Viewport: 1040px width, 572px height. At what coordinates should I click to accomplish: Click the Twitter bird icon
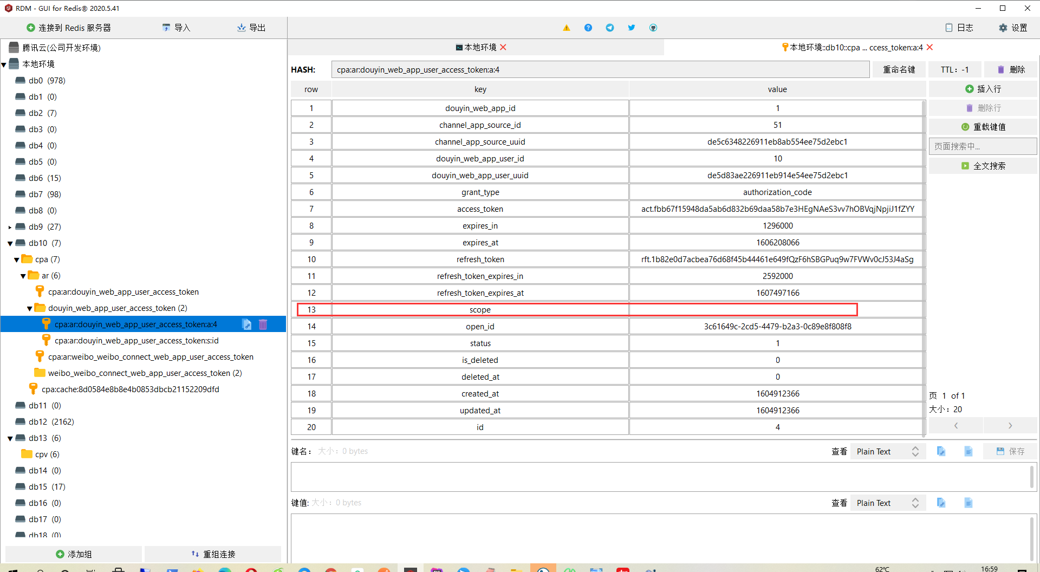(632, 28)
